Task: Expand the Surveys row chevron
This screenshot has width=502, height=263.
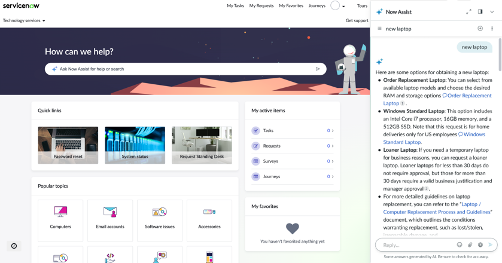Action: [x=333, y=161]
